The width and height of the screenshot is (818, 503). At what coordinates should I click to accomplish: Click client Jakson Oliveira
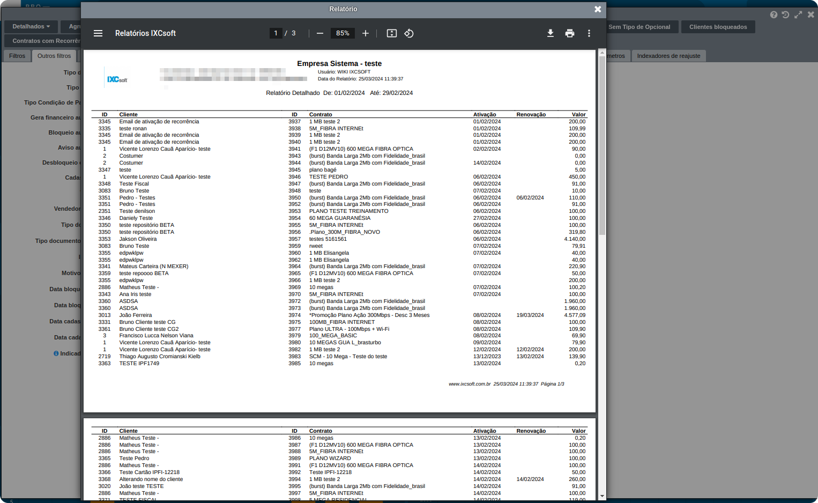tap(138, 239)
